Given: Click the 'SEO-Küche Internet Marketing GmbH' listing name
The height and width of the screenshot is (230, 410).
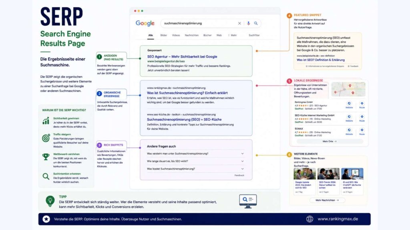Looking at the screenshot, I should 315,115.
